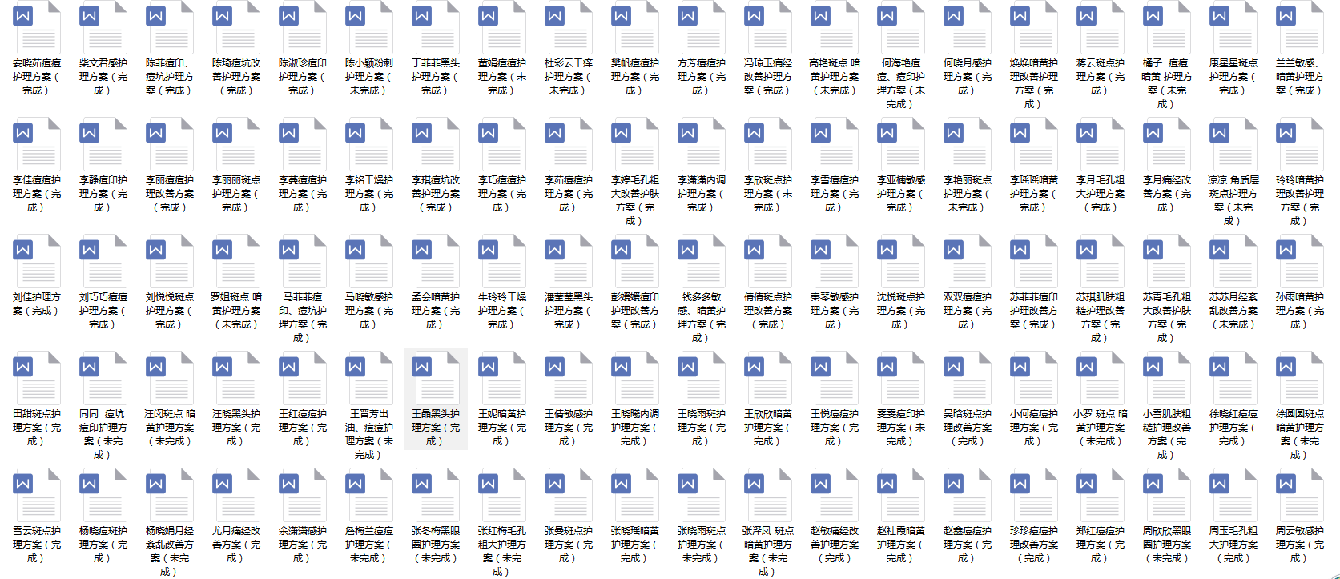This screenshot has height=579, width=1340.
Task: Click the 丁菲菲黑头护理方案 file icon
Action: [435, 26]
